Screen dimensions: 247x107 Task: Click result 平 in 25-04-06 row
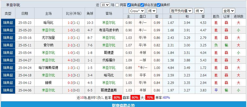216,90
